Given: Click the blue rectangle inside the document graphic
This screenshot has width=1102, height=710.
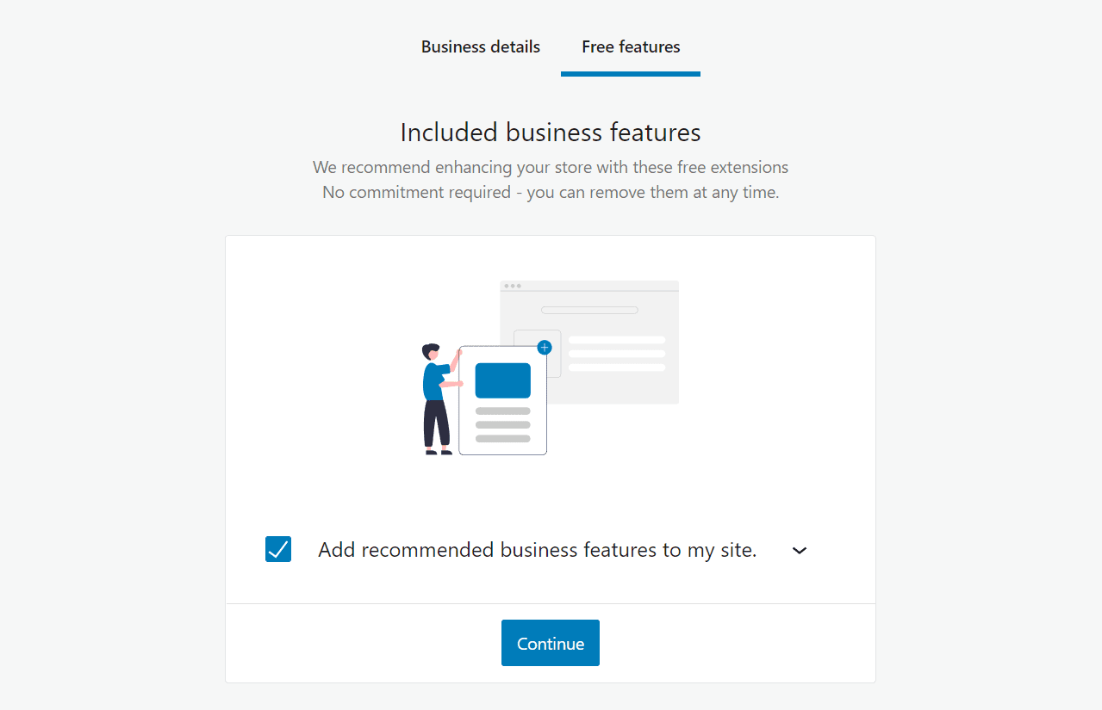Looking at the screenshot, I should [502, 380].
